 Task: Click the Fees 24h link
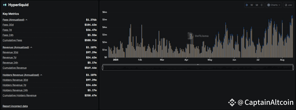pos(8,35)
